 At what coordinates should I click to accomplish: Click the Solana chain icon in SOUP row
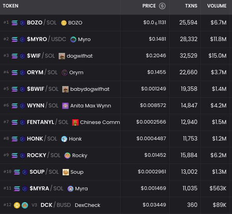(17, 172)
